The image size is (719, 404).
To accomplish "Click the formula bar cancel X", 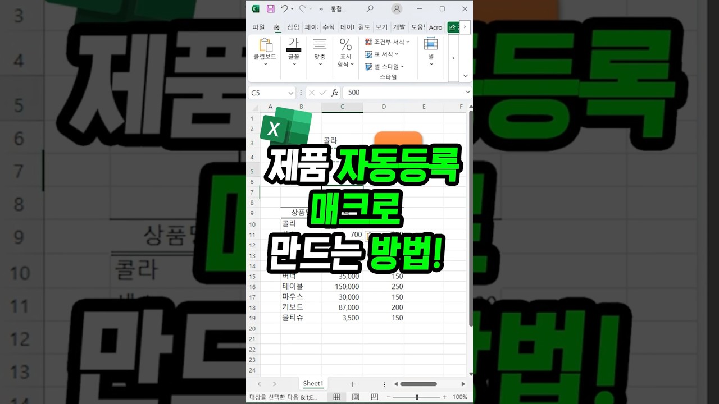I will click(311, 93).
